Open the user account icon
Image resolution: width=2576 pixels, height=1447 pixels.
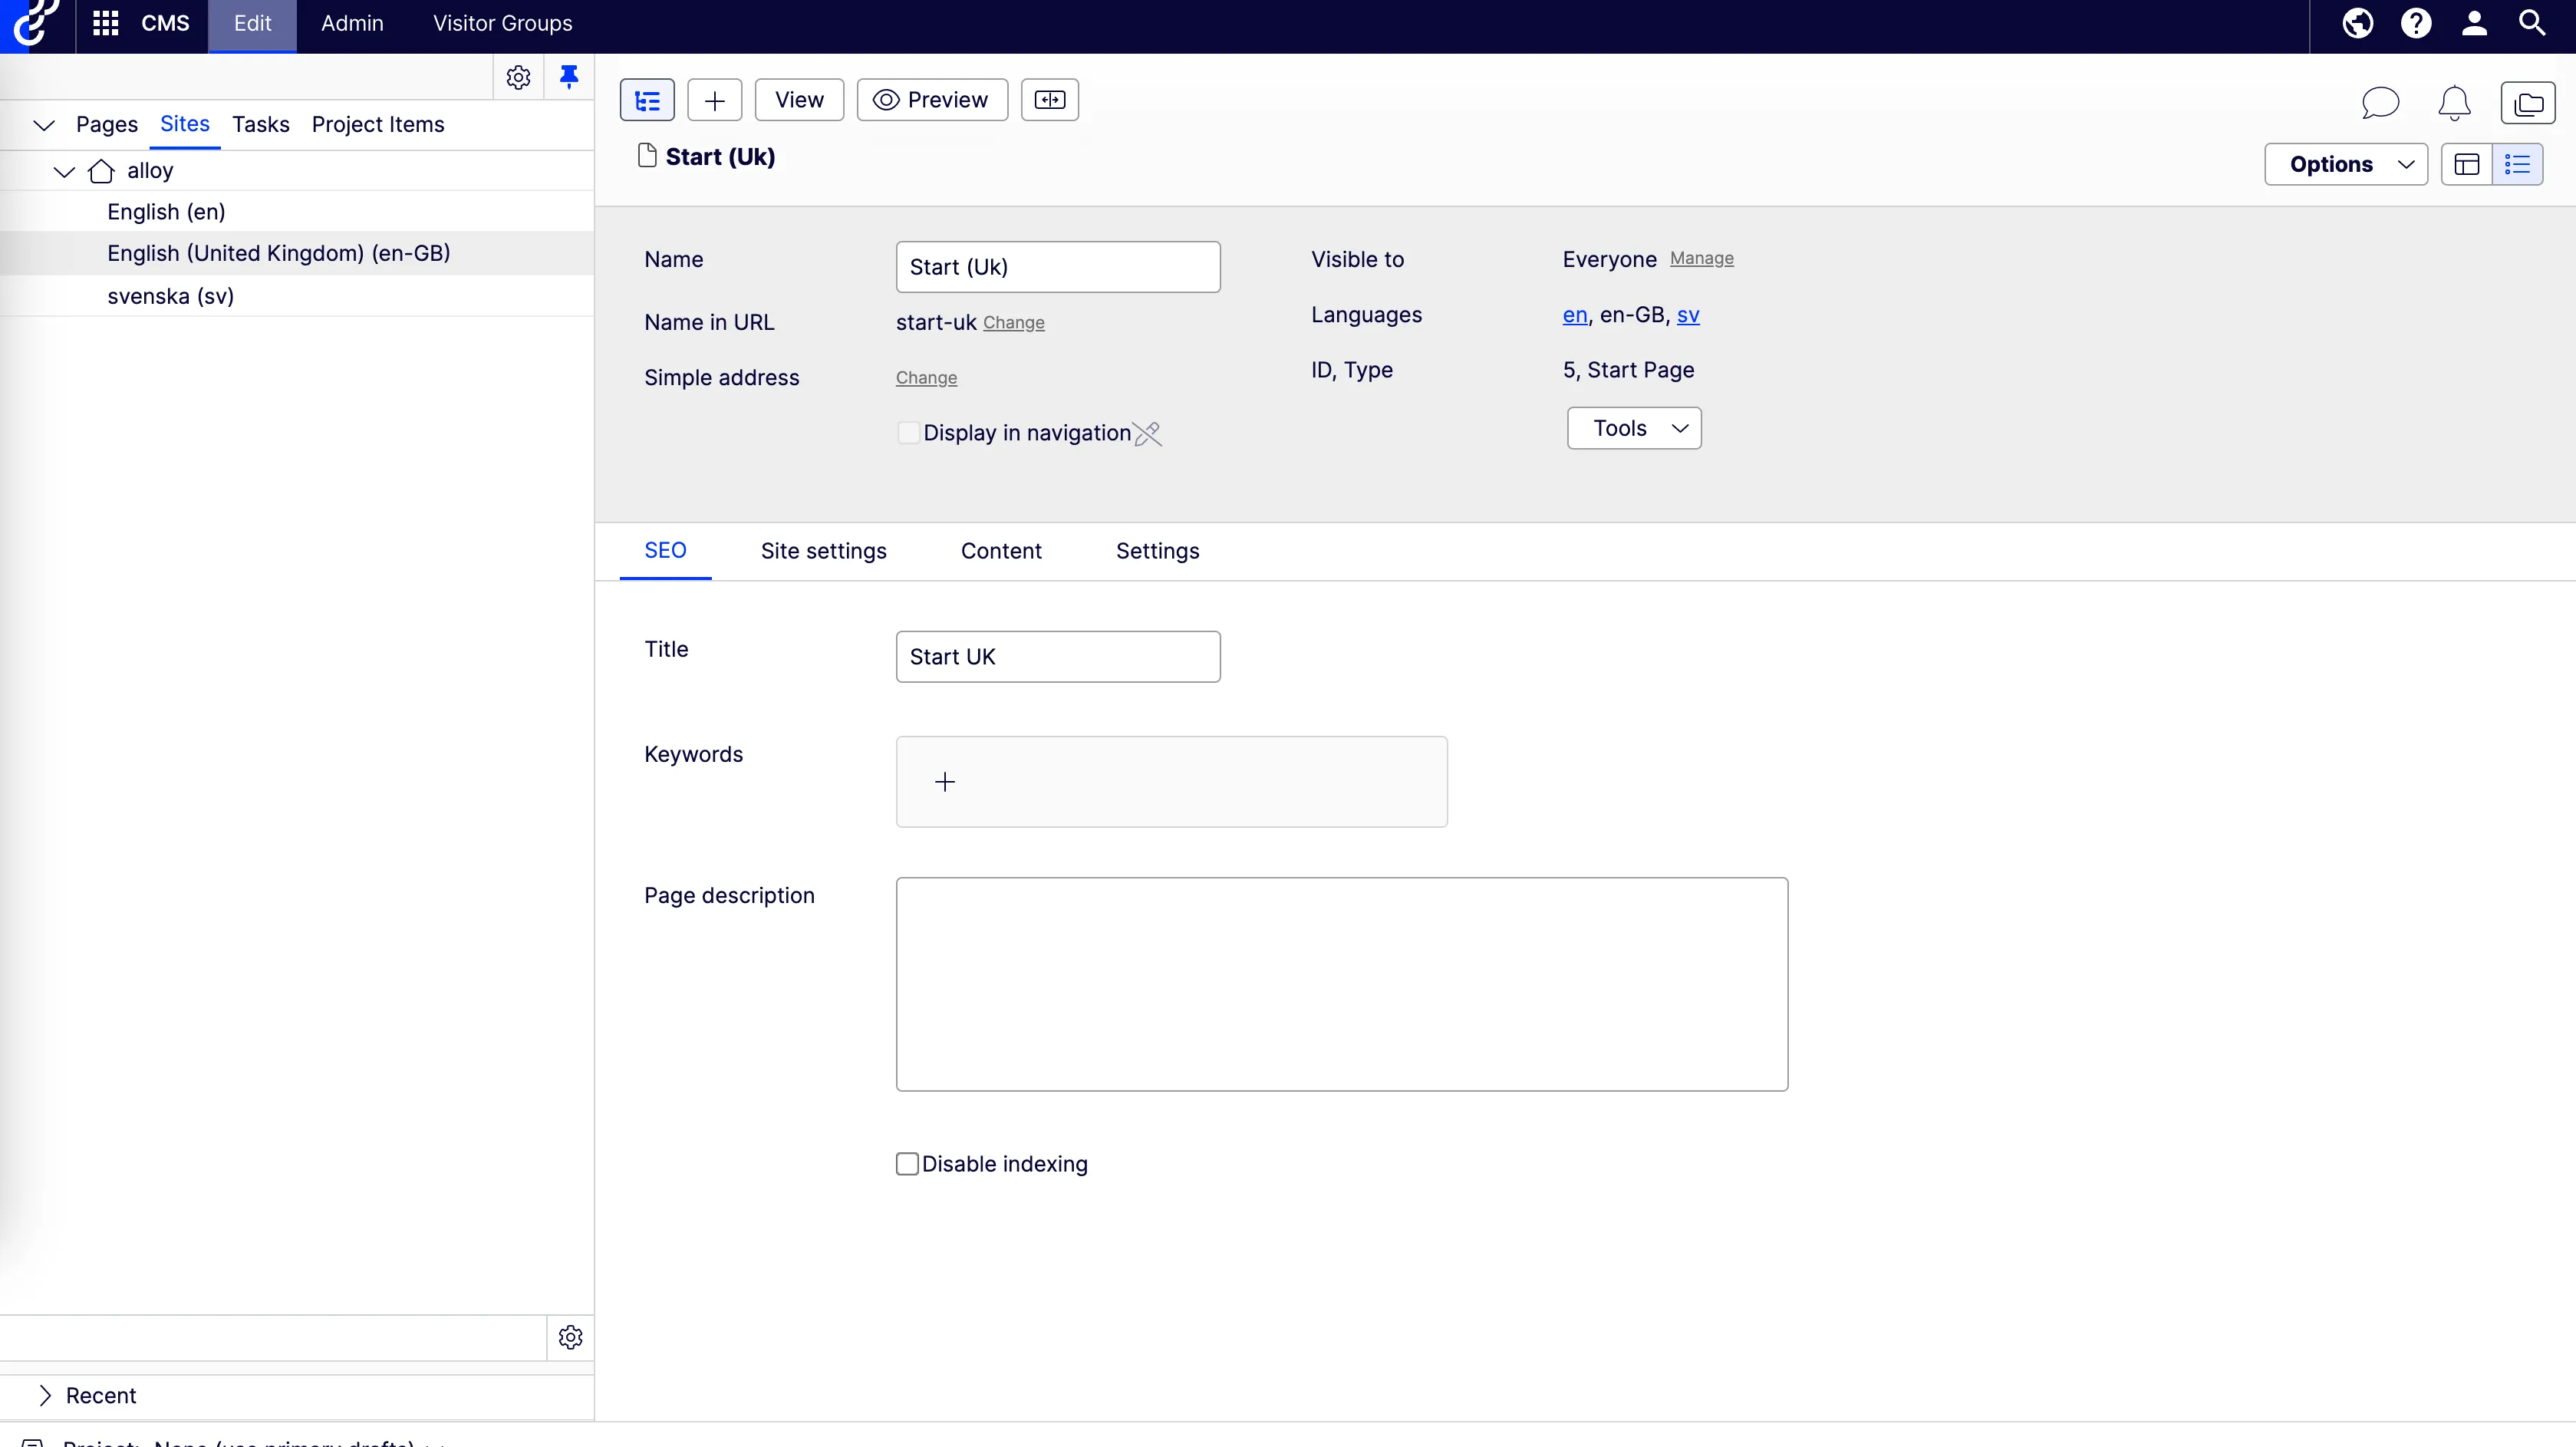point(2474,23)
